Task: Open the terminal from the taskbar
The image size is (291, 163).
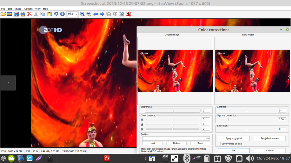Action: [50, 158]
